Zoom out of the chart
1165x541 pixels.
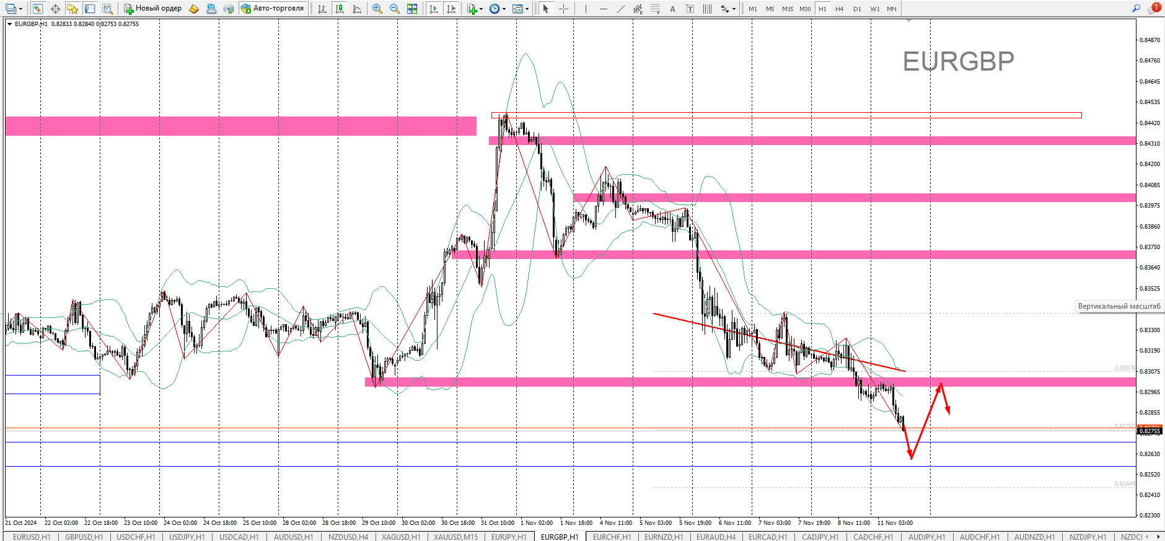[x=394, y=9]
